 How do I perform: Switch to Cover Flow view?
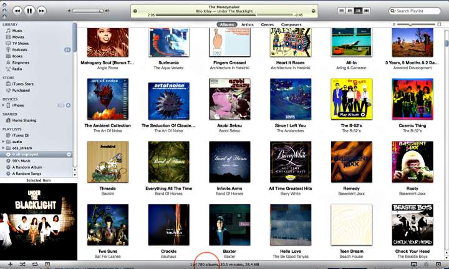coord(366,11)
